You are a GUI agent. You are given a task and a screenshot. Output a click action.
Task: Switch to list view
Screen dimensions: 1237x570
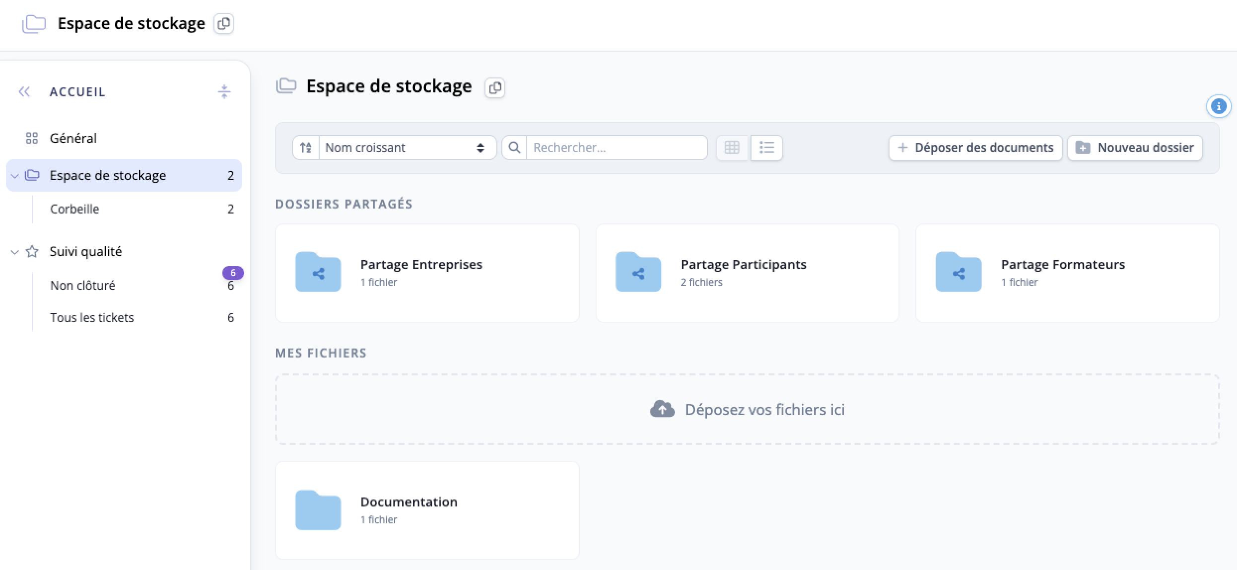click(767, 147)
